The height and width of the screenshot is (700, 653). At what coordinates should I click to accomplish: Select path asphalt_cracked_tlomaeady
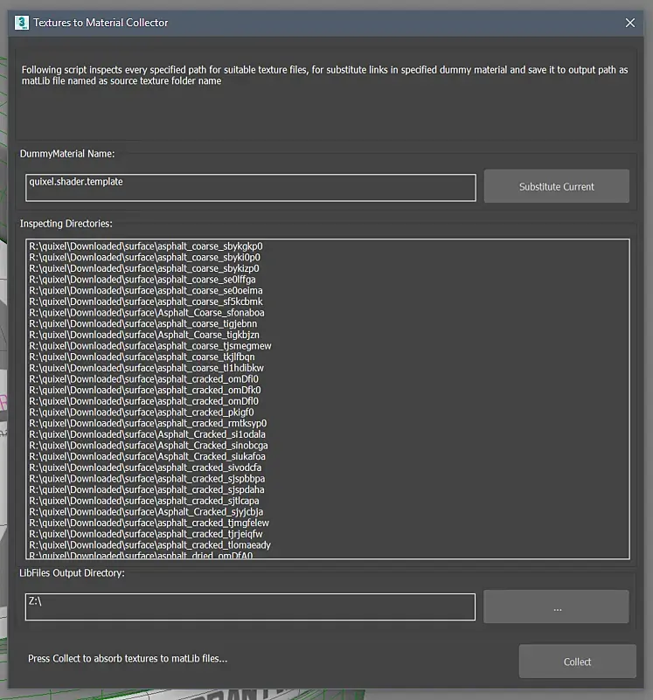click(x=150, y=545)
